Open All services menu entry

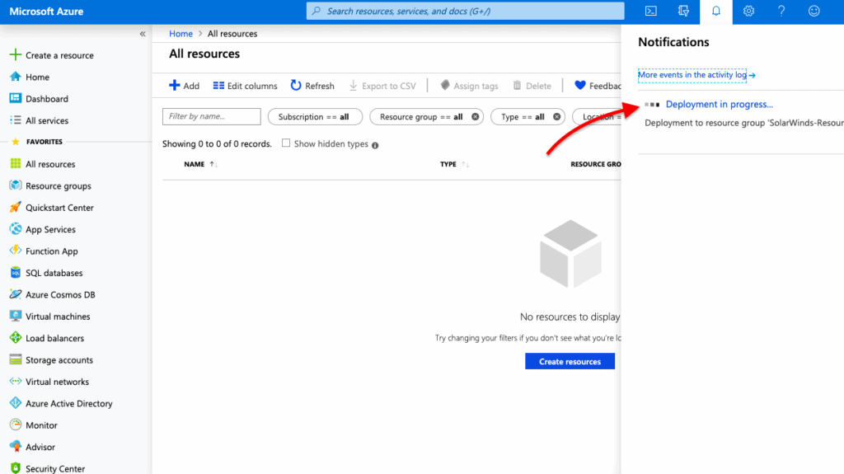(47, 120)
